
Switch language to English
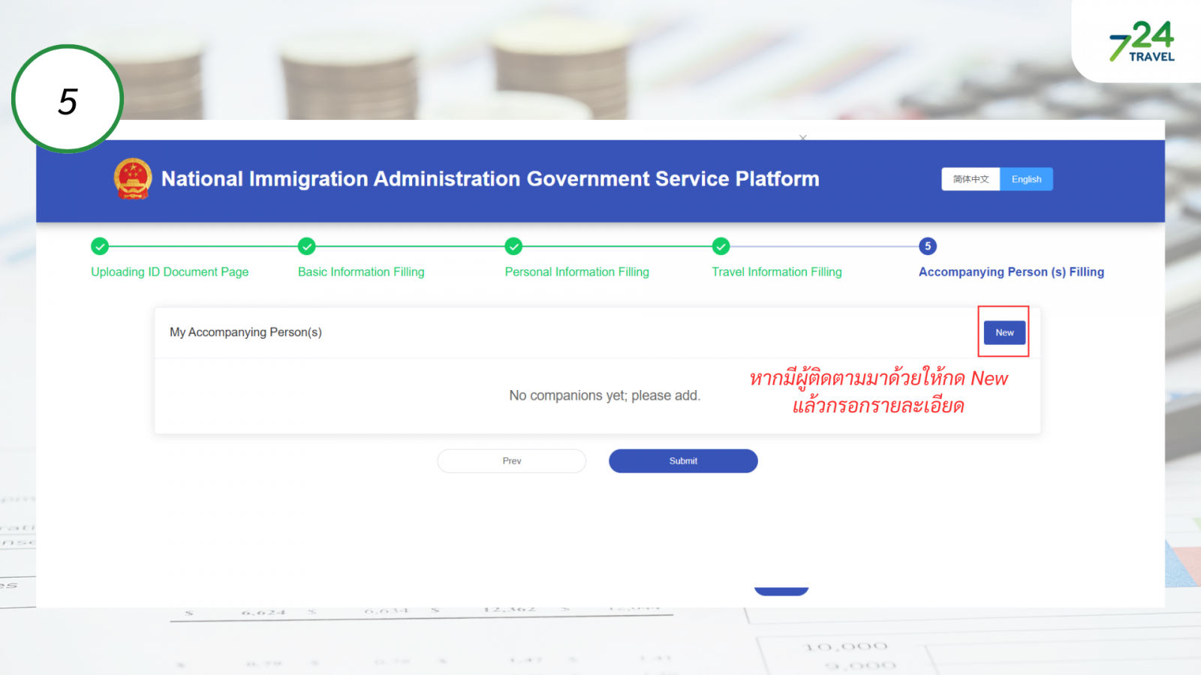[x=1026, y=179]
